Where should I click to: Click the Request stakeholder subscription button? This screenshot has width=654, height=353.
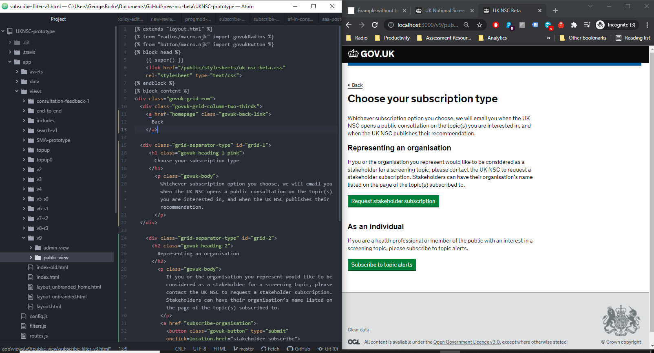(393, 201)
